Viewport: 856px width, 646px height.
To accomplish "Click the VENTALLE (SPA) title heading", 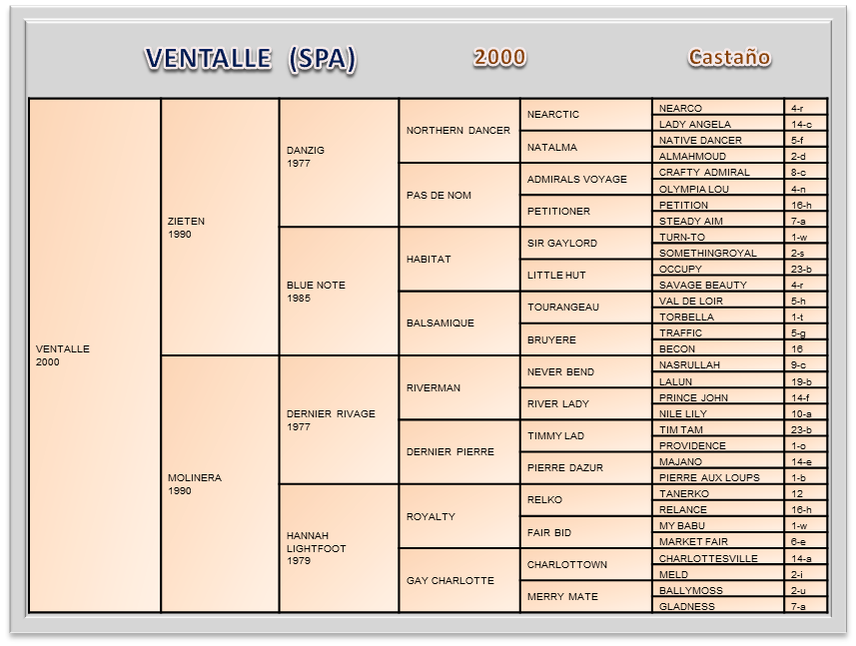I will click(250, 59).
